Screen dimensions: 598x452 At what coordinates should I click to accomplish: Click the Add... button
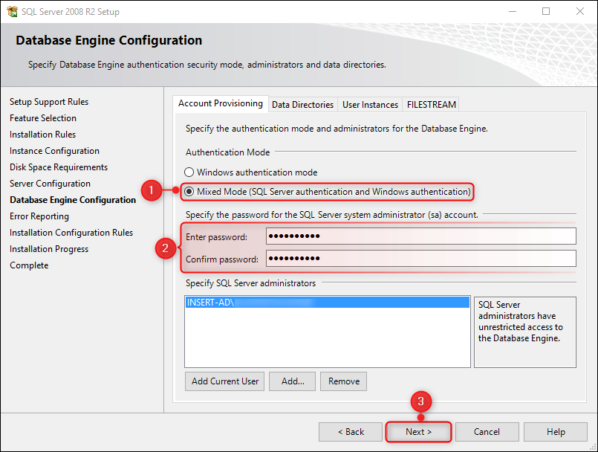292,381
